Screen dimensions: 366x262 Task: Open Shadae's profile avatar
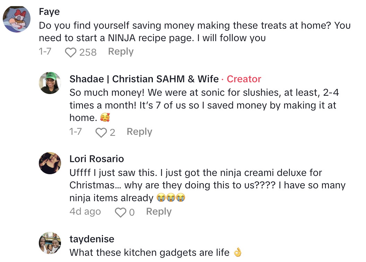coord(50,83)
